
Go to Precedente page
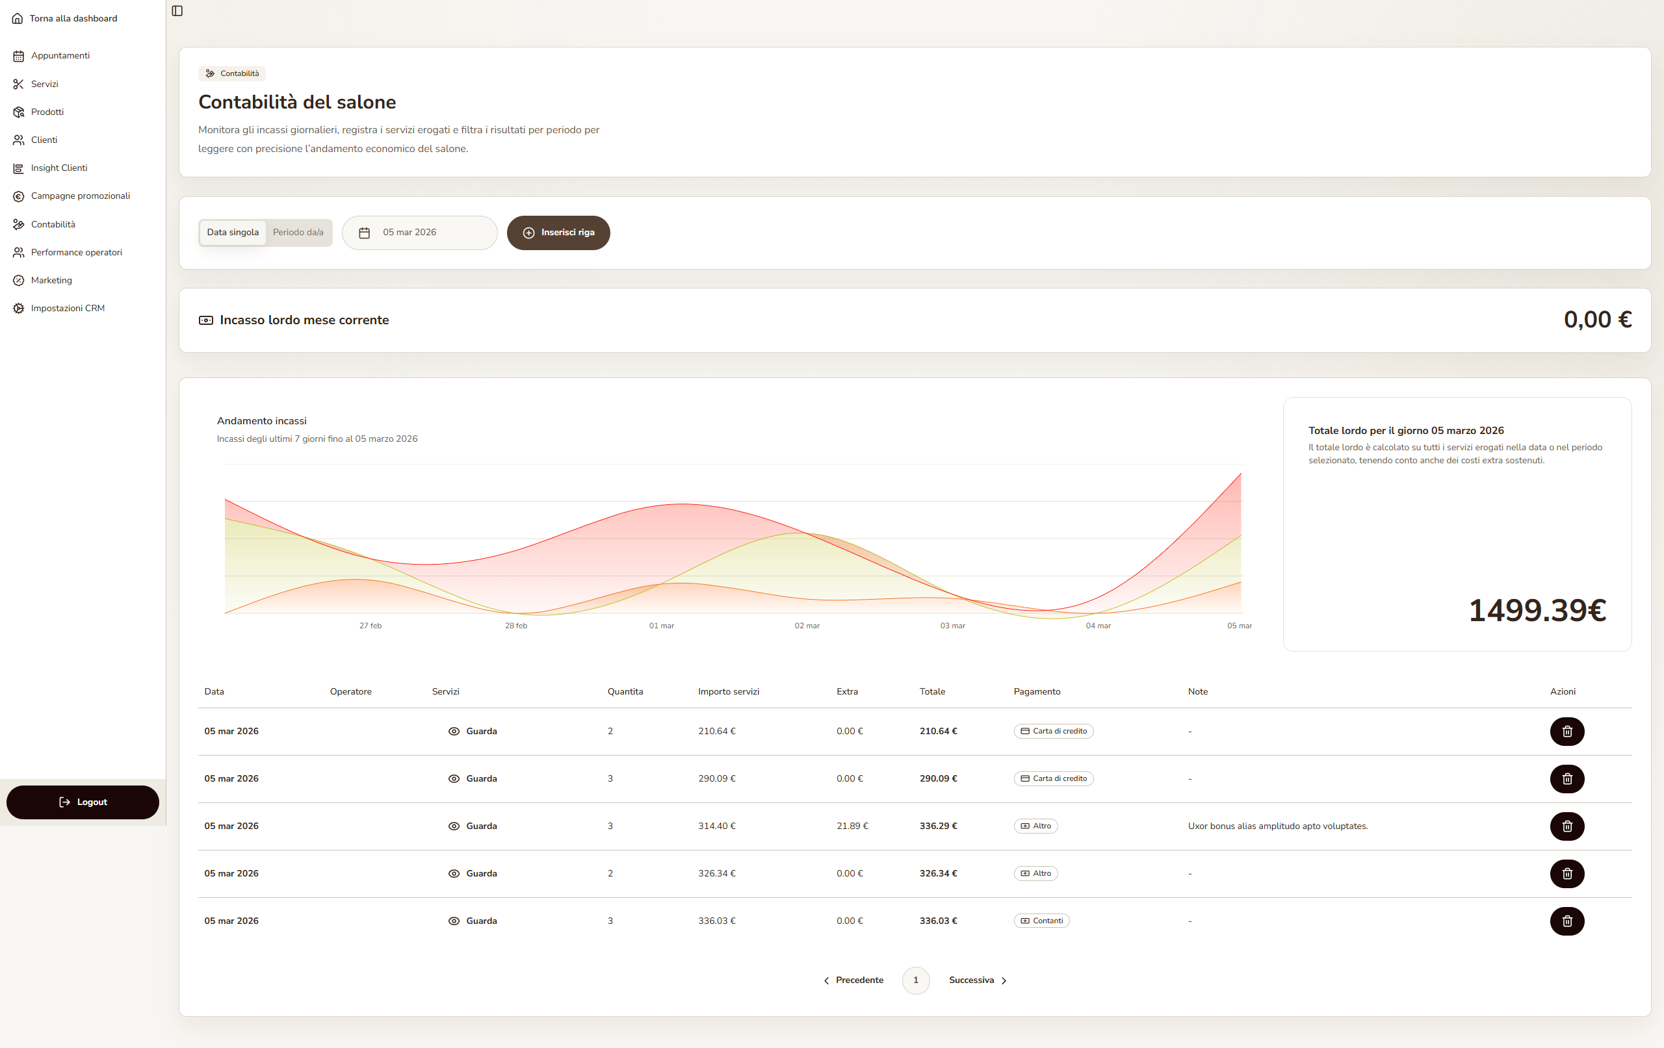(853, 980)
